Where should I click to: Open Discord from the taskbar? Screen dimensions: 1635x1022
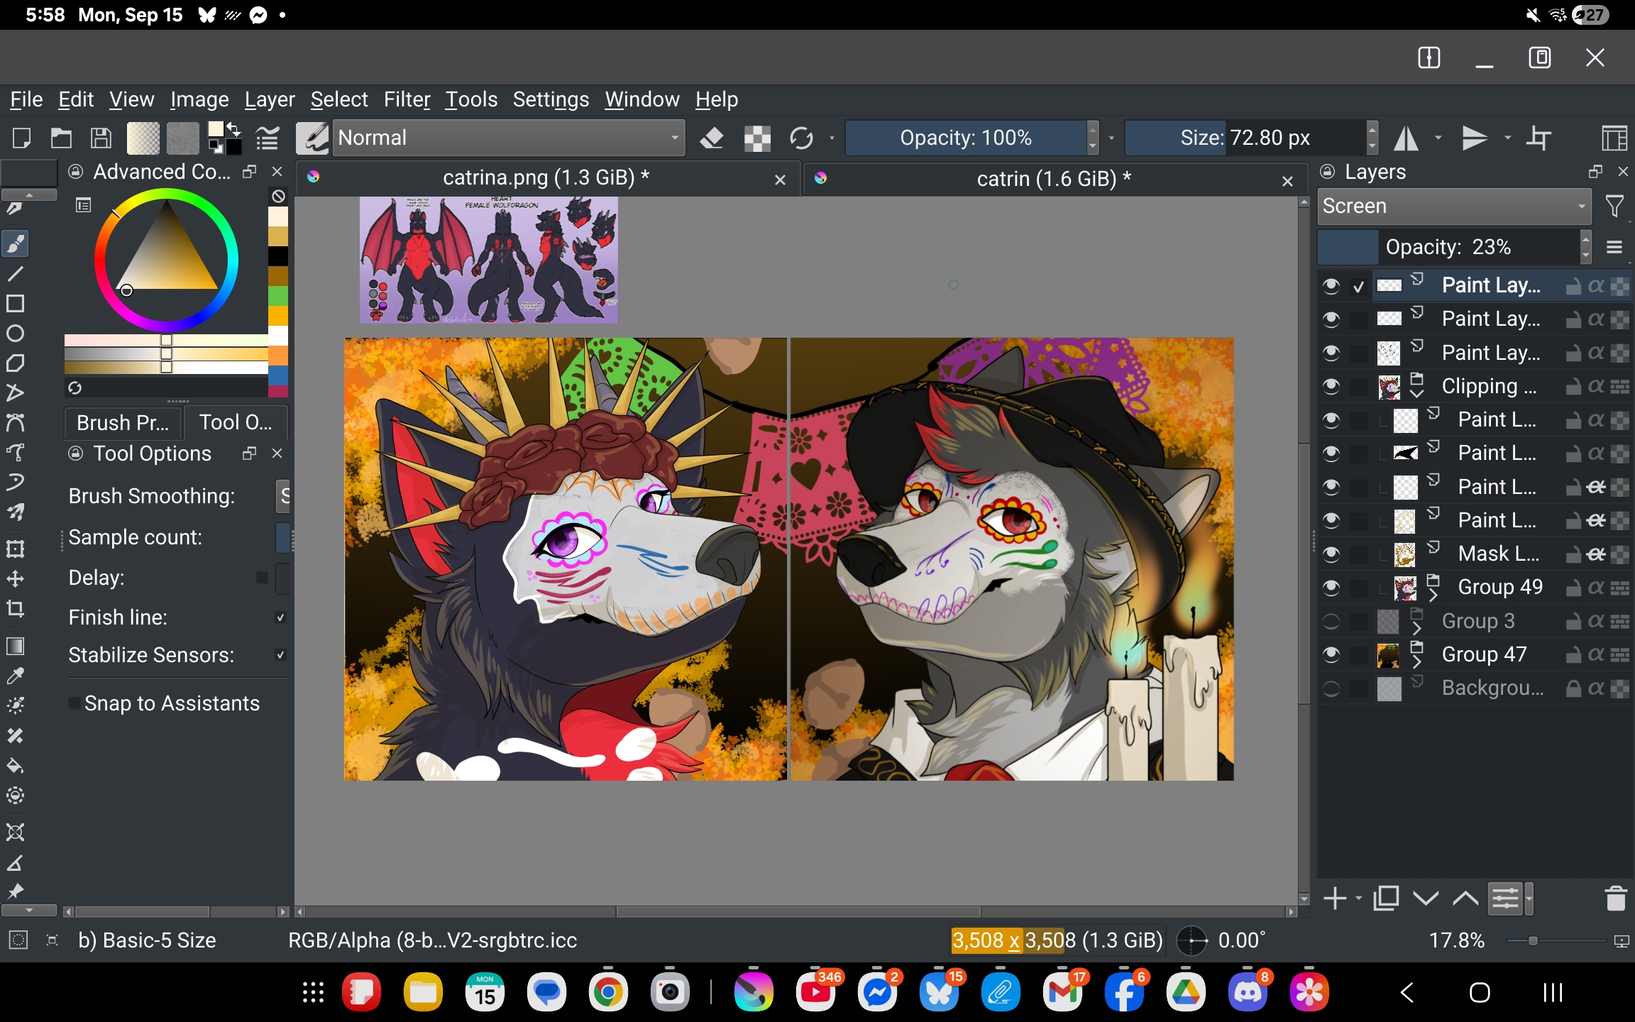point(1248,992)
